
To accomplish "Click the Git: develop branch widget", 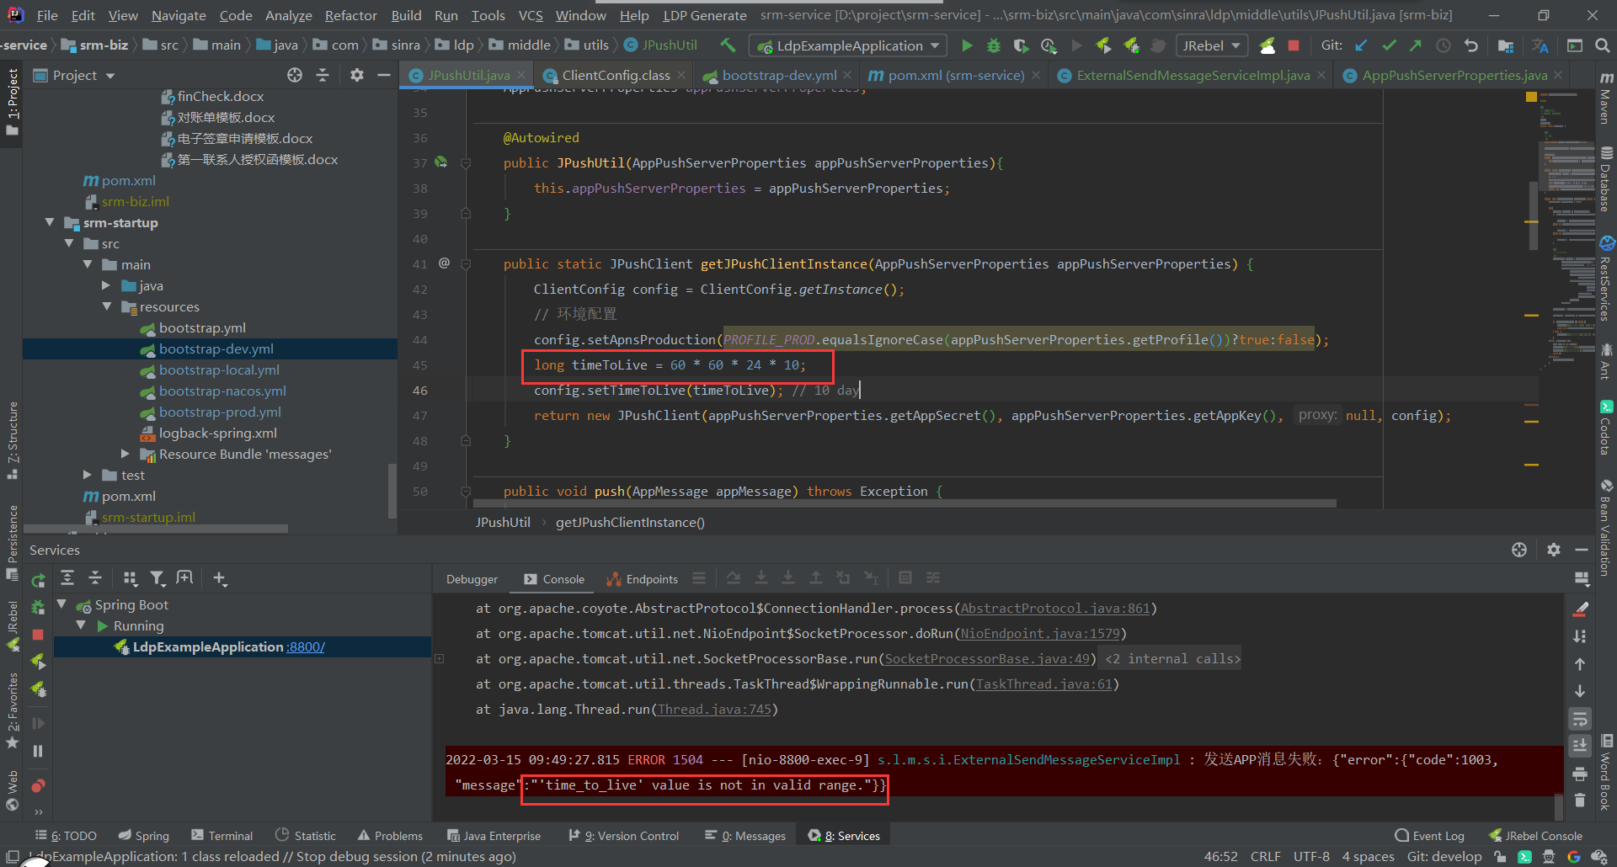I will click(1444, 856).
